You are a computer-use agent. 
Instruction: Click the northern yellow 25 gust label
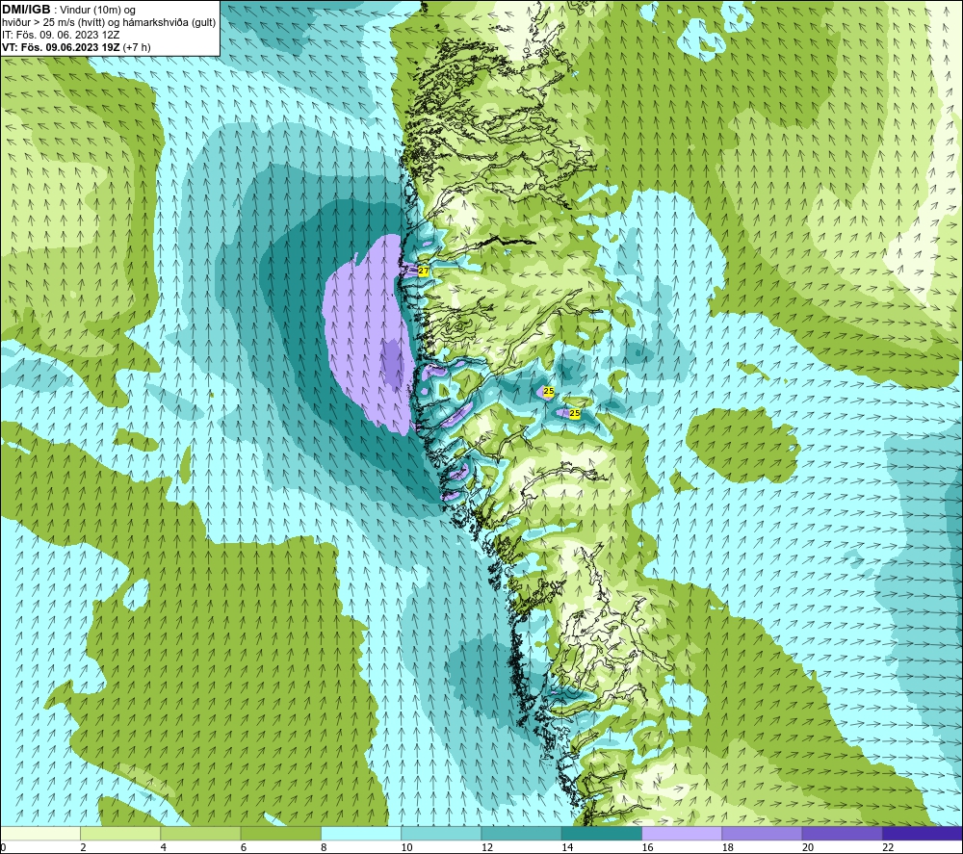tap(549, 391)
